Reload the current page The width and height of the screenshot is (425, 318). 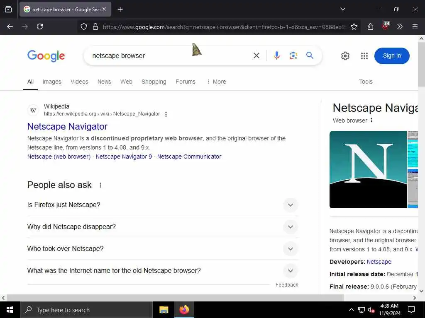40,26
